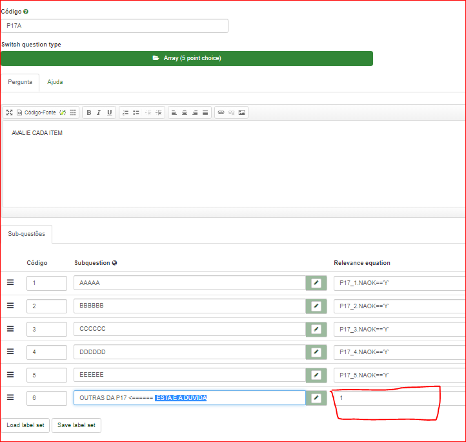
Task: Insert a numbered list
Action: (125, 112)
